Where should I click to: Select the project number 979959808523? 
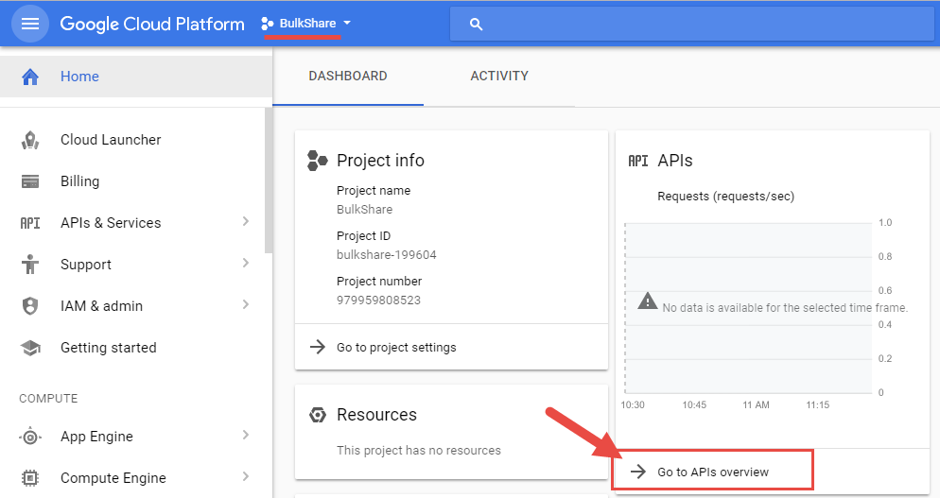click(378, 301)
